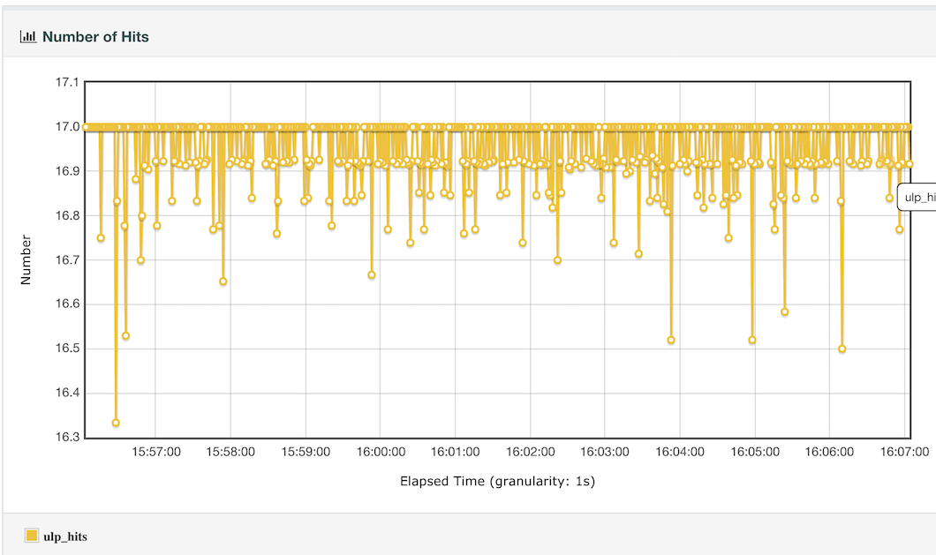Image resolution: width=936 pixels, height=555 pixels.
Task: Click the 16:07:00 x-axis label
Action: (x=904, y=452)
